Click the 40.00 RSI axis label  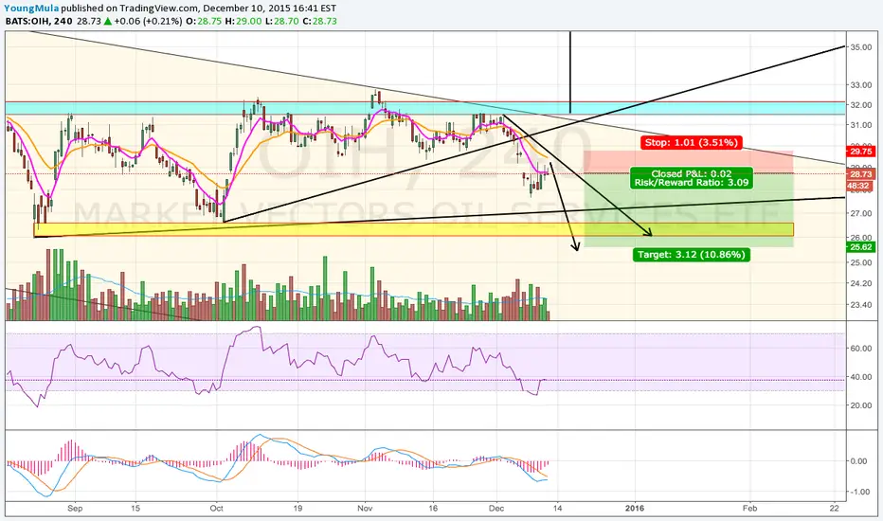tap(861, 377)
